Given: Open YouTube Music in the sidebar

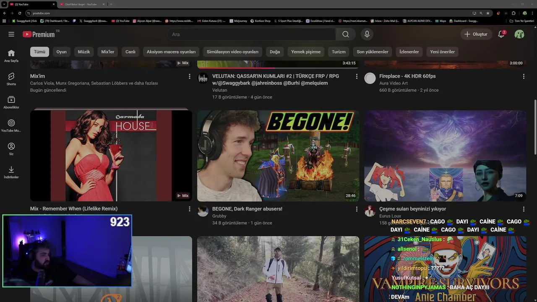Looking at the screenshot, I should [x=11, y=125].
